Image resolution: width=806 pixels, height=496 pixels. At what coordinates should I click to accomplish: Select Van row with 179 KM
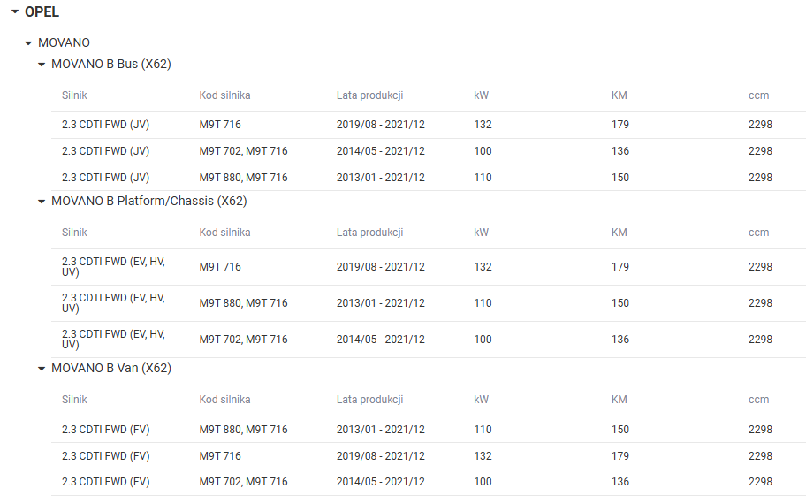[x=429, y=456]
